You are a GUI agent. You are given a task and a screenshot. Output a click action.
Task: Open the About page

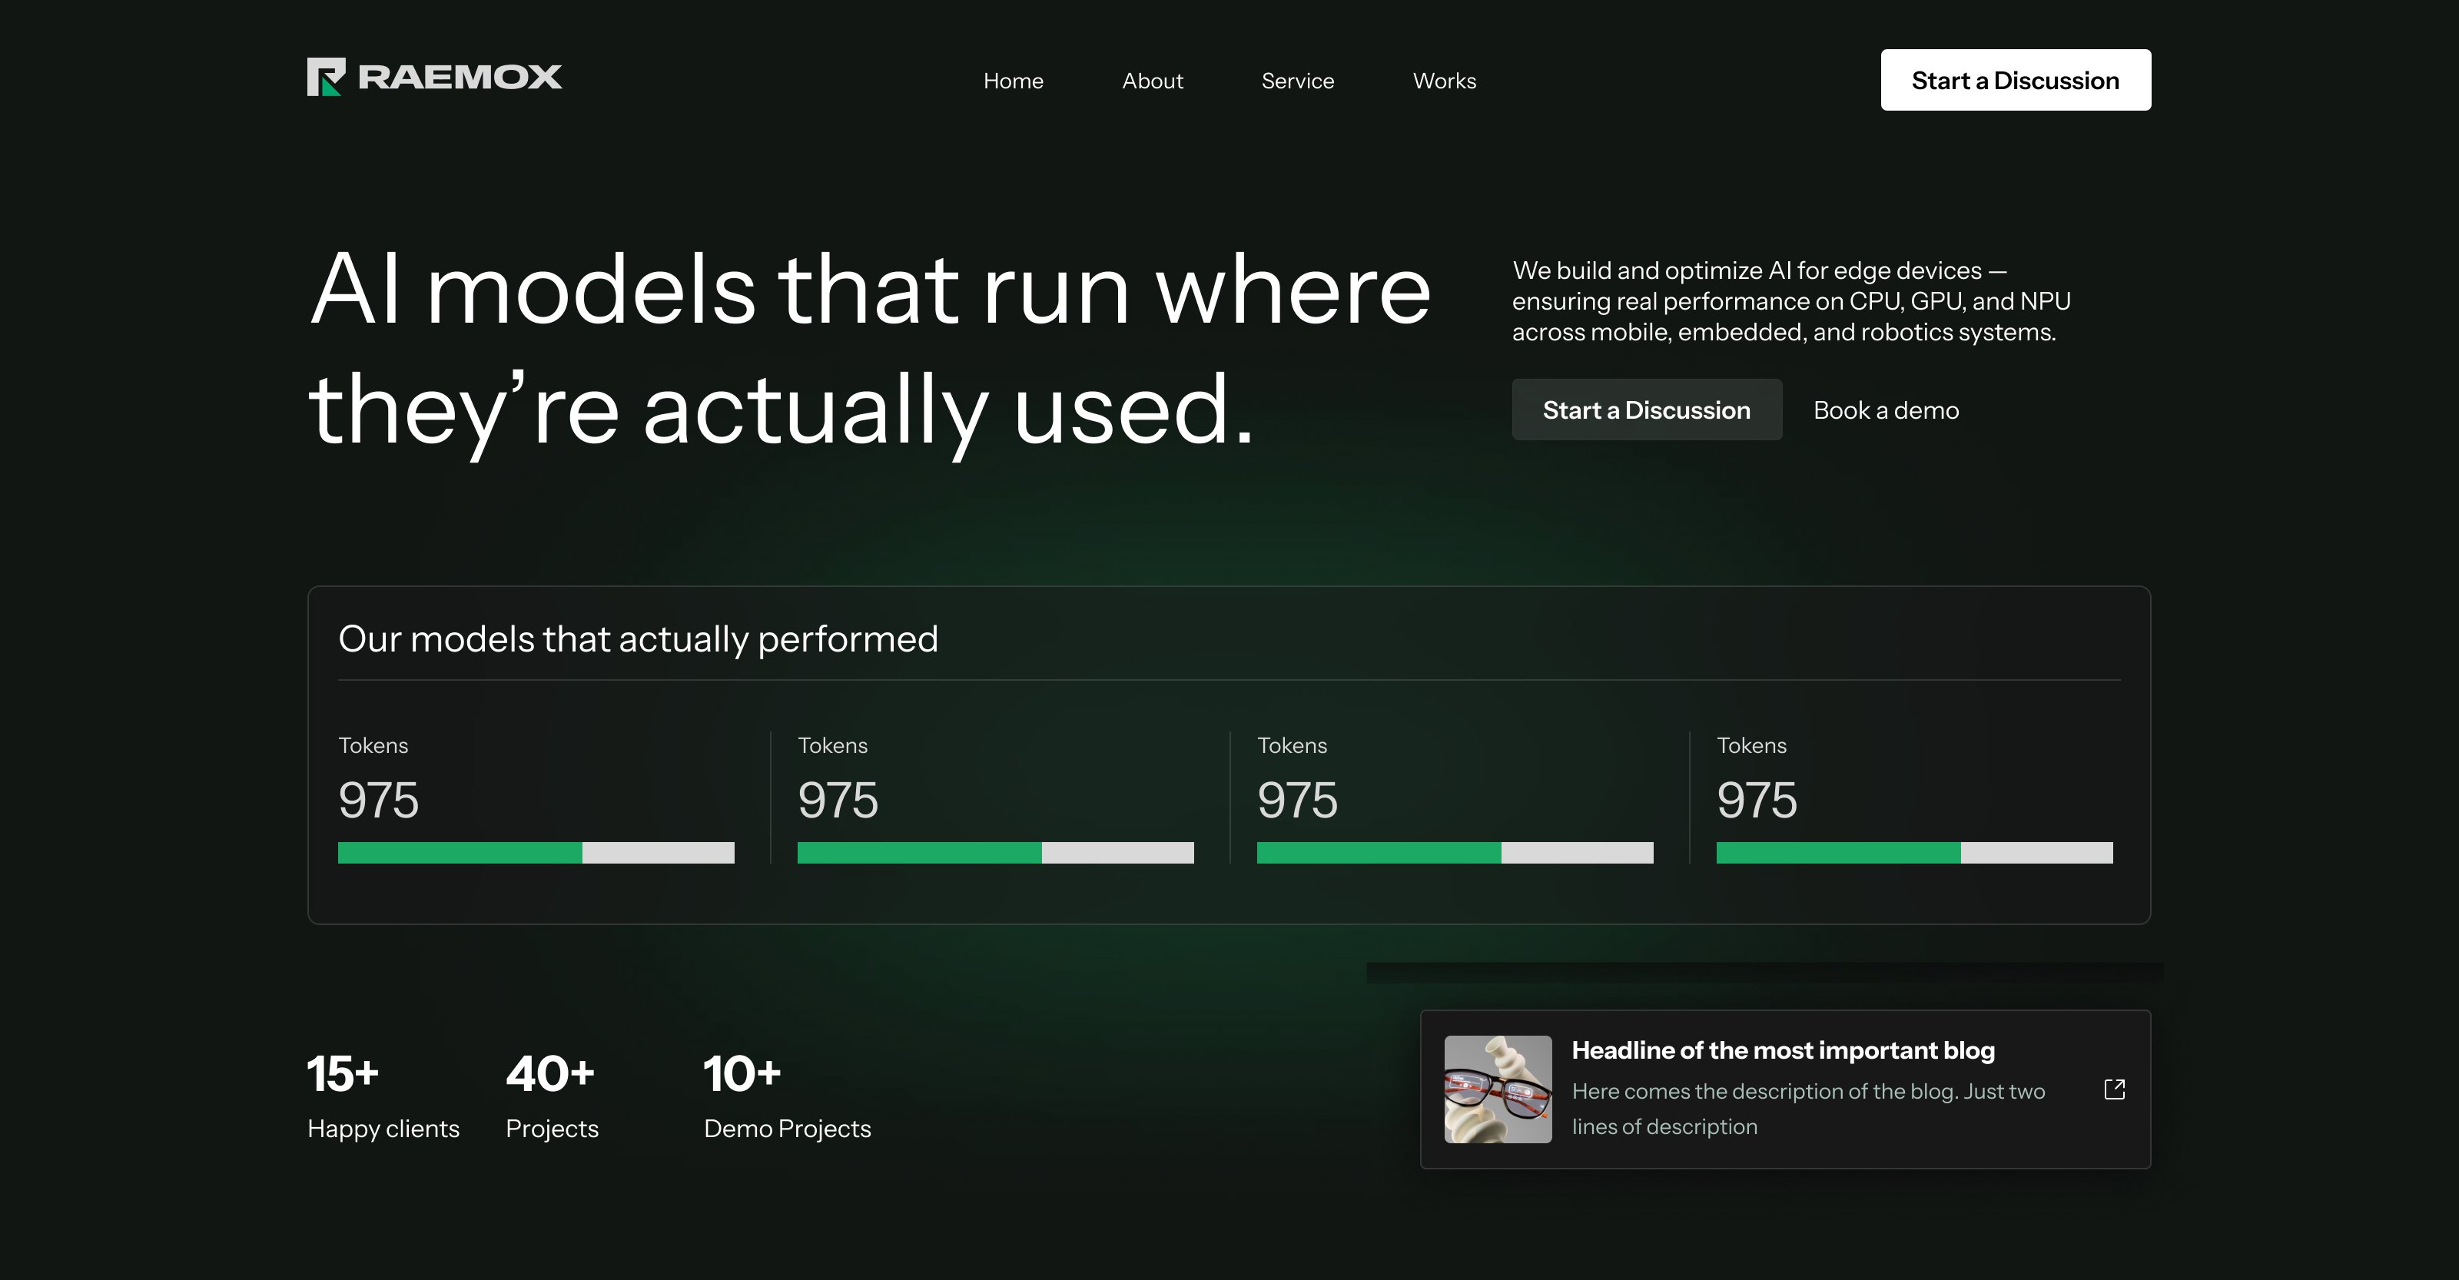click(1152, 81)
